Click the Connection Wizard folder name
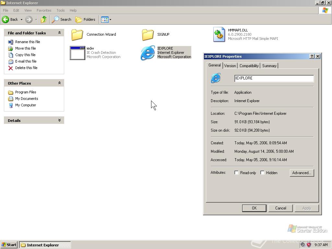 (101, 34)
